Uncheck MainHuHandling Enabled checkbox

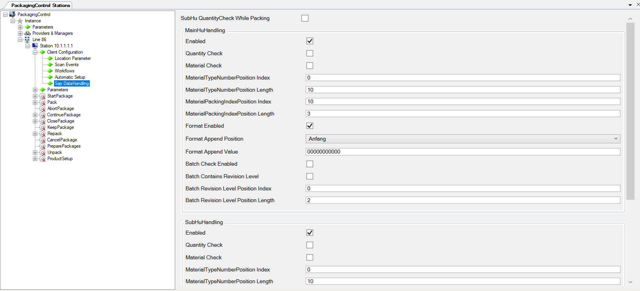coord(310,41)
